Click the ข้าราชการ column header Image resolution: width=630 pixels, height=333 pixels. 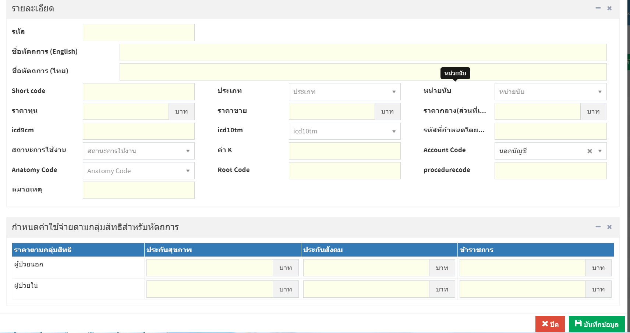coord(536,250)
